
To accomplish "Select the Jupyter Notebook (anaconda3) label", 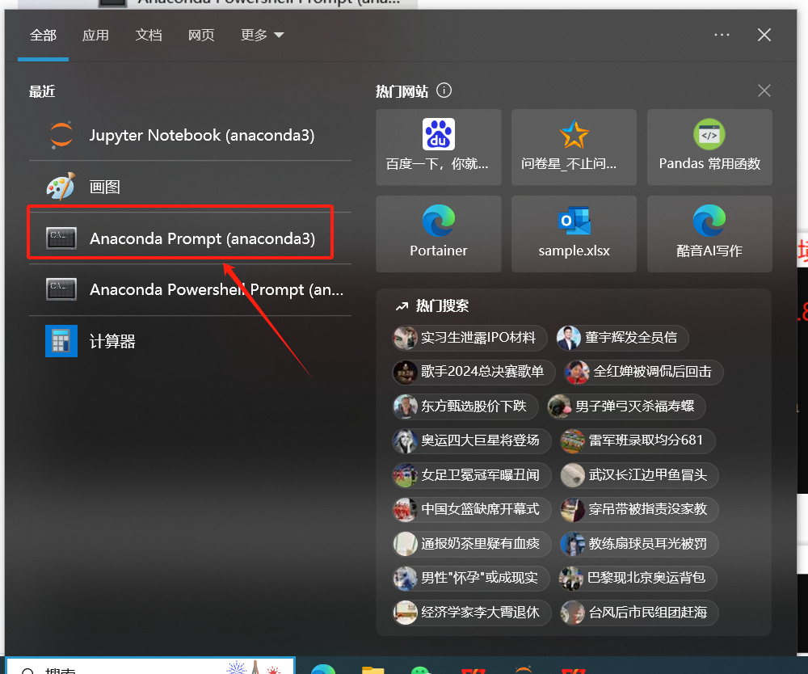I will click(202, 135).
